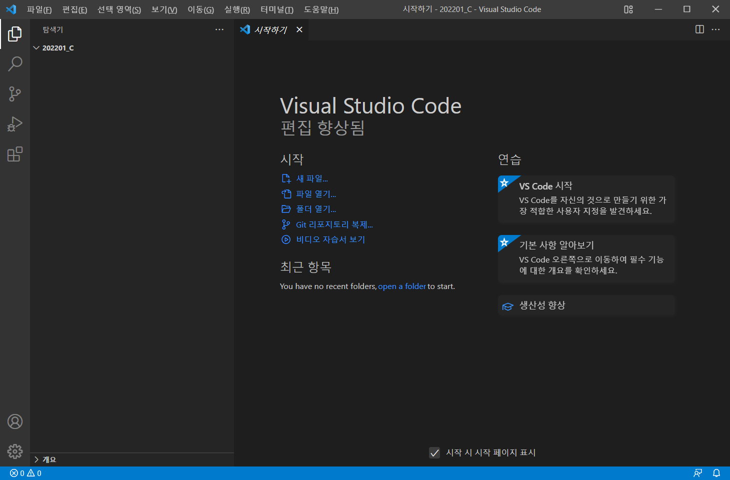
Task: Open the Run and Debug view
Action: point(15,124)
